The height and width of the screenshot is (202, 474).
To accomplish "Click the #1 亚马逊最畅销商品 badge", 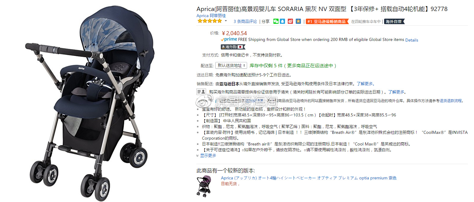I will 327,21.
